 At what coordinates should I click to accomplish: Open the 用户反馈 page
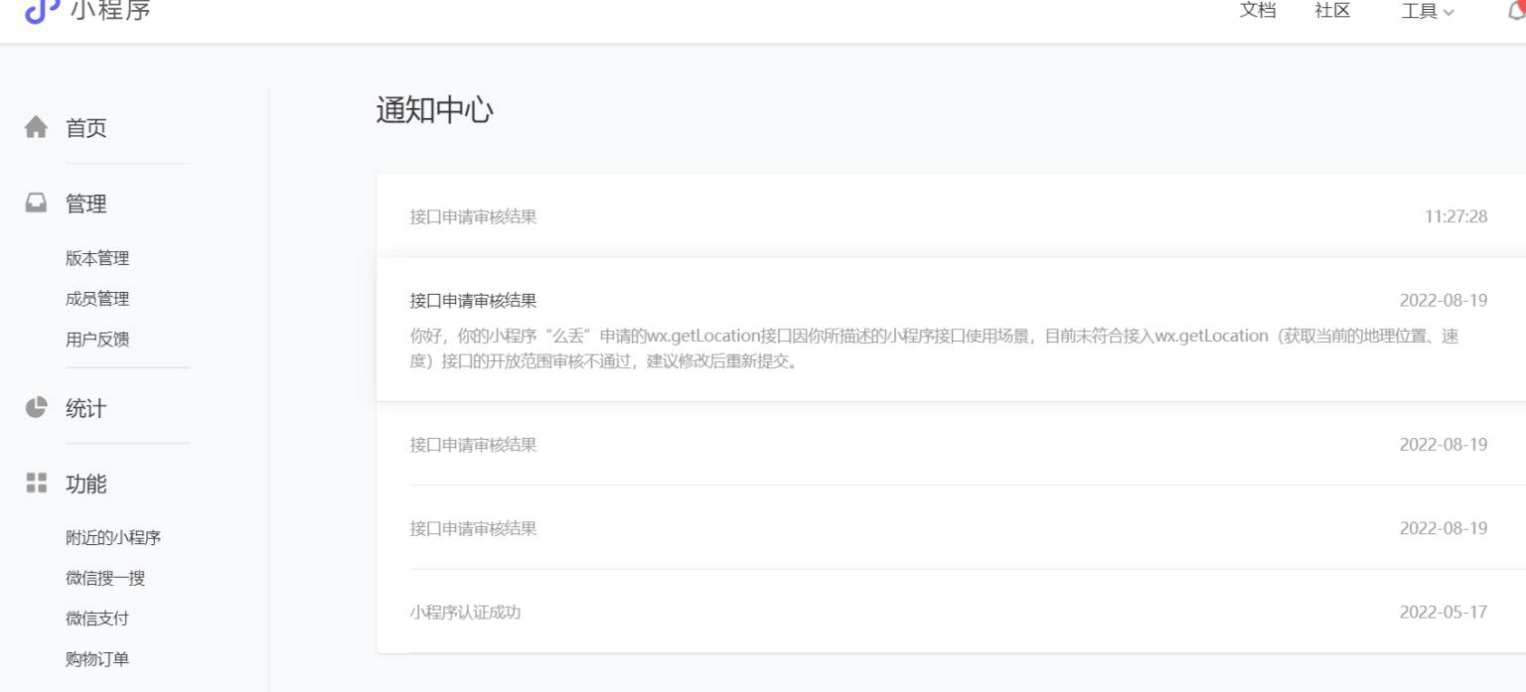tap(95, 339)
